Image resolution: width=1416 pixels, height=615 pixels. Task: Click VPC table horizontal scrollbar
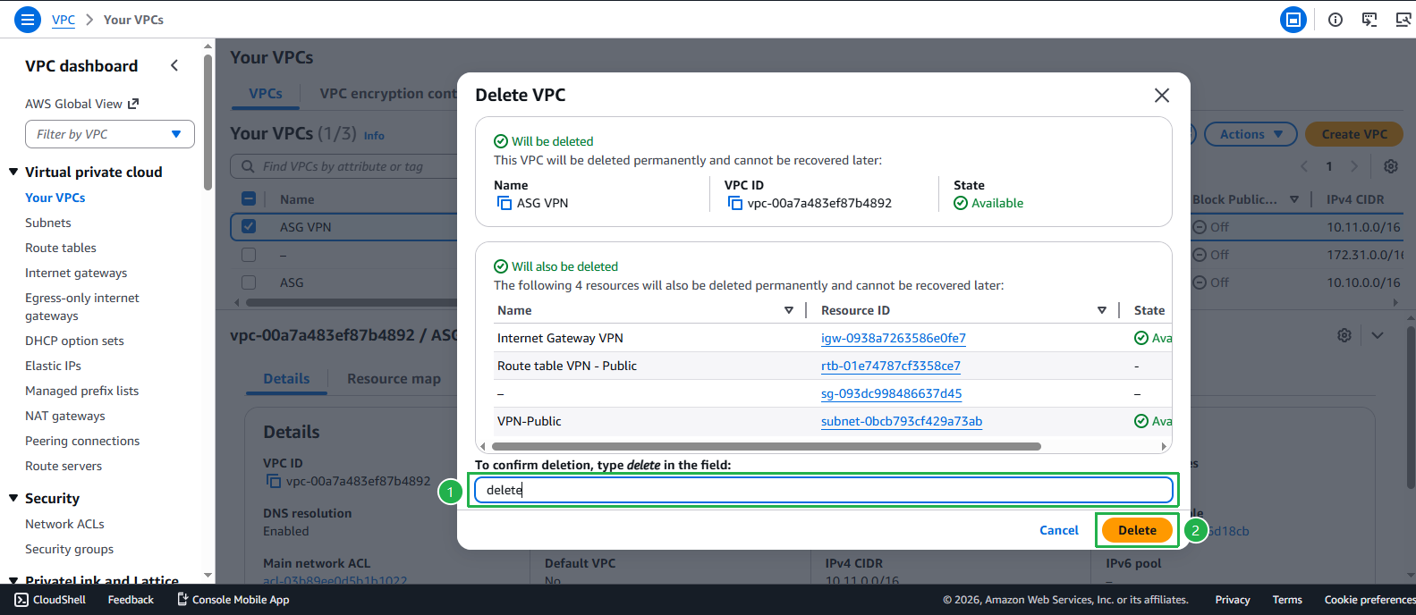click(x=352, y=302)
